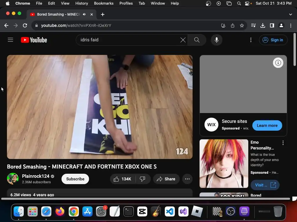Subscribe to Plainrock124

click(75, 179)
